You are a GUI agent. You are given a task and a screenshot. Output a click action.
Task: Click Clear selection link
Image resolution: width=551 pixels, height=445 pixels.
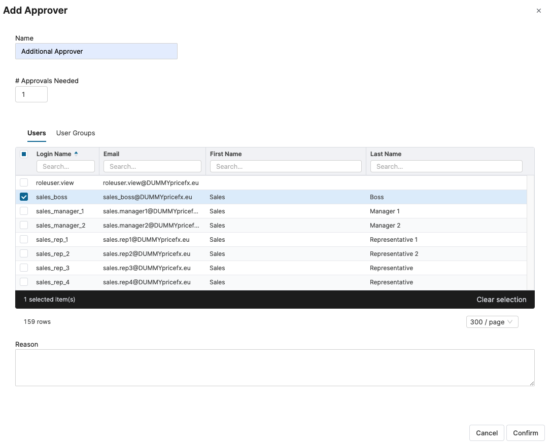click(x=501, y=300)
